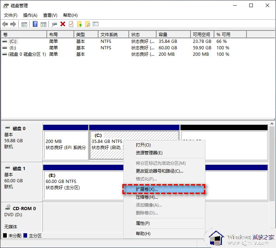
Task: Select the CD-ROM 0 DVD (D:) label
Action: [x=21, y=217]
